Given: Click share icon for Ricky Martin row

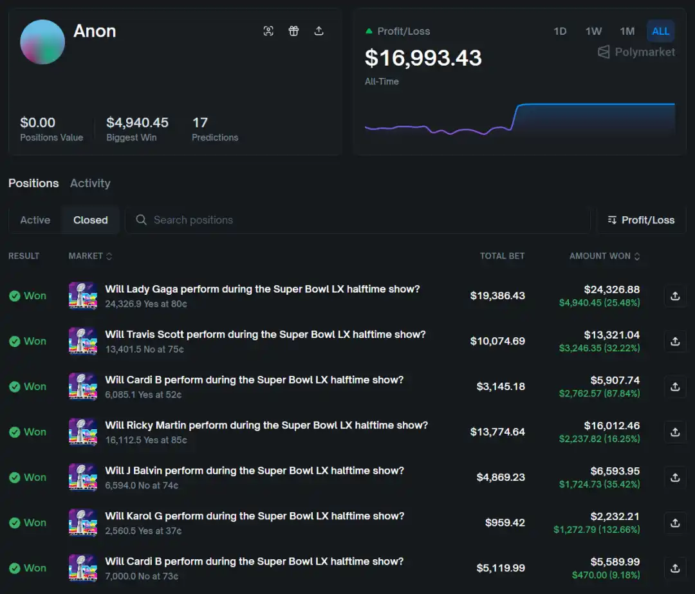Looking at the screenshot, I should pyautogui.click(x=675, y=432).
